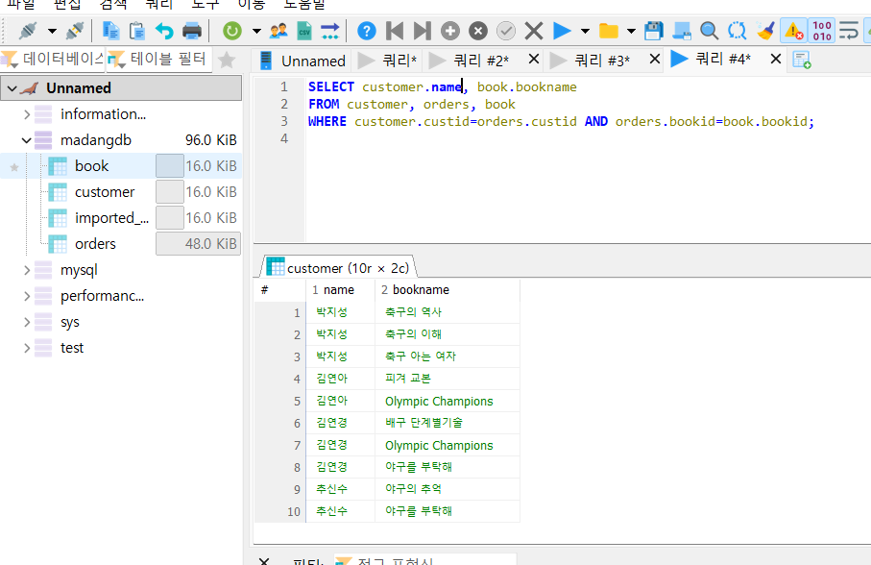Close the 쿼리 #4* tab
Image resolution: width=871 pixels, height=565 pixels.
tap(776, 59)
